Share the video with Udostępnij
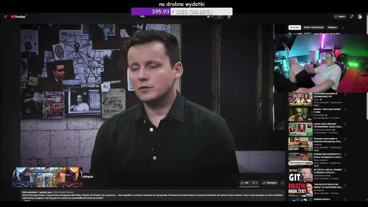Viewport: 368px width, 207px height. tap(269, 183)
